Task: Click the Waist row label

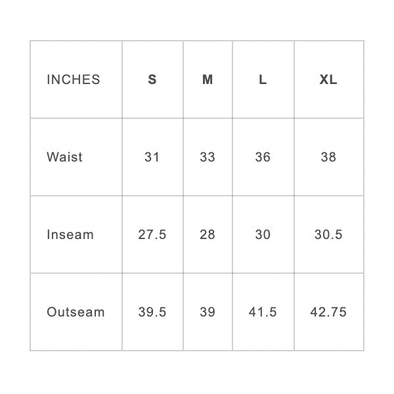Action: pos(64,158)
